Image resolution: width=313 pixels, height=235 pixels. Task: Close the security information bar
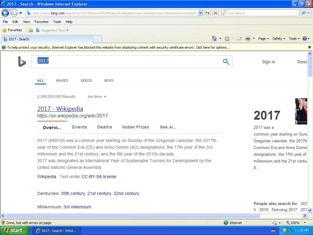pyautogui.click(x=309, y=47)
